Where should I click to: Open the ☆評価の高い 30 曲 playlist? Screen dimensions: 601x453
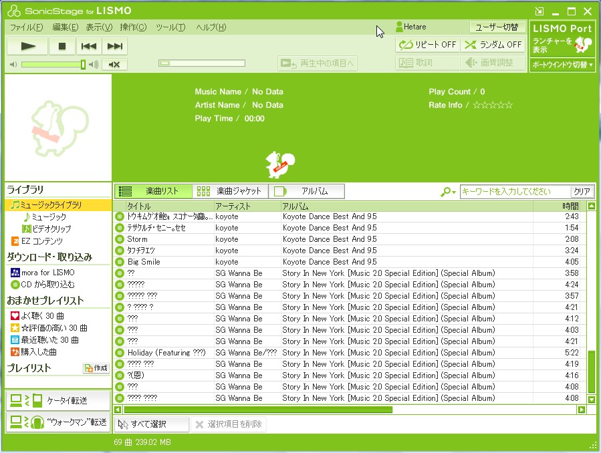(49, 328)
